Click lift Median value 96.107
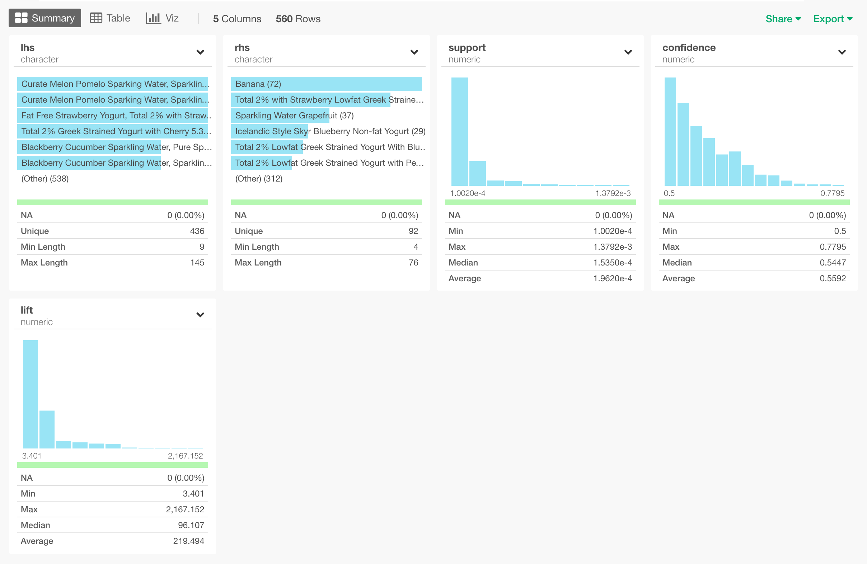 (x=191, y=525)
